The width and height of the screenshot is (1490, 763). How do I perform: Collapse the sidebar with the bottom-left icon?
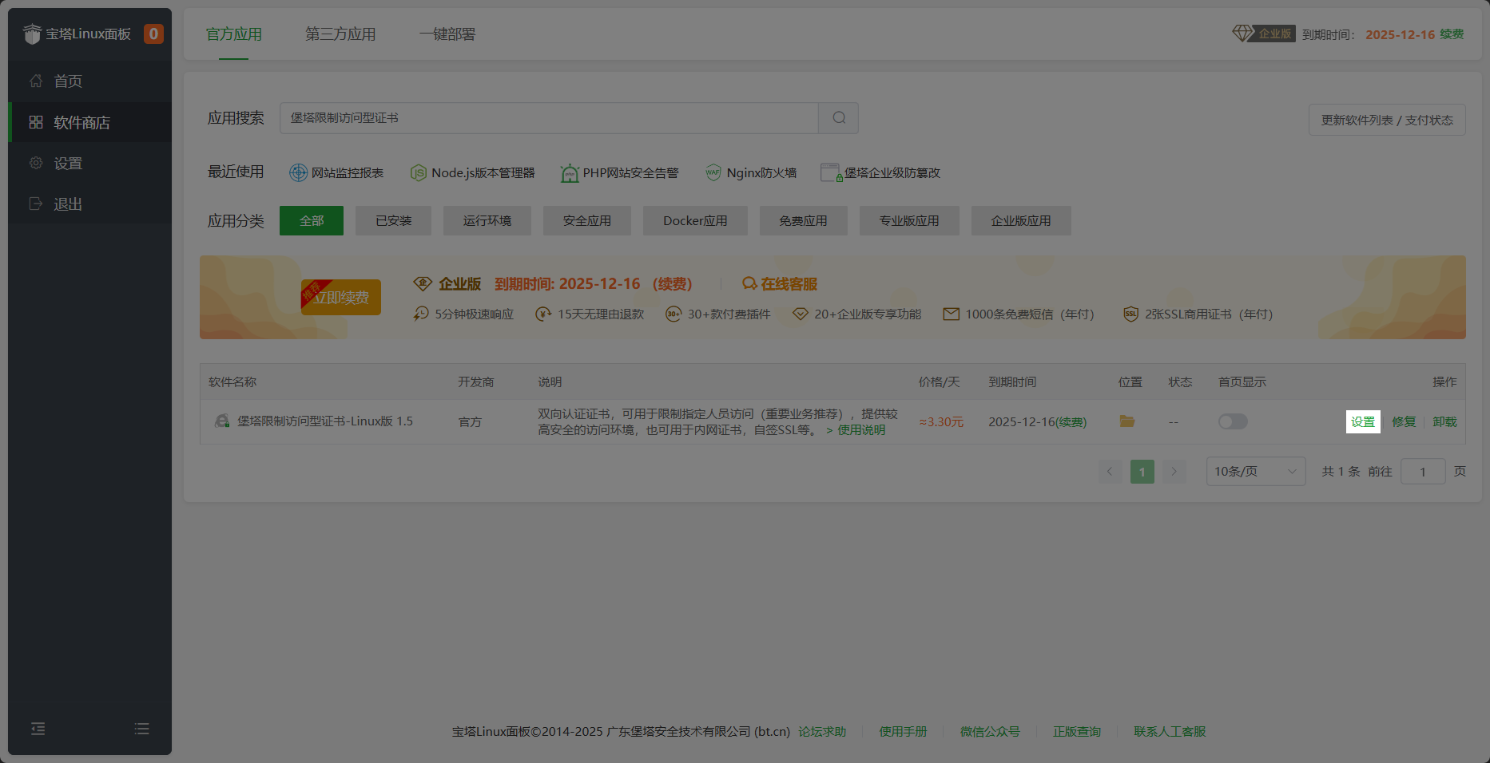pos(37,728)
